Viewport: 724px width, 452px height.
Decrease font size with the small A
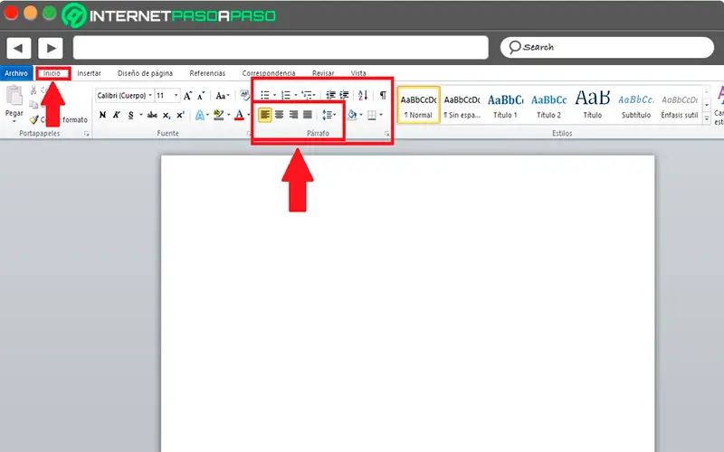[x=201, y=96]
